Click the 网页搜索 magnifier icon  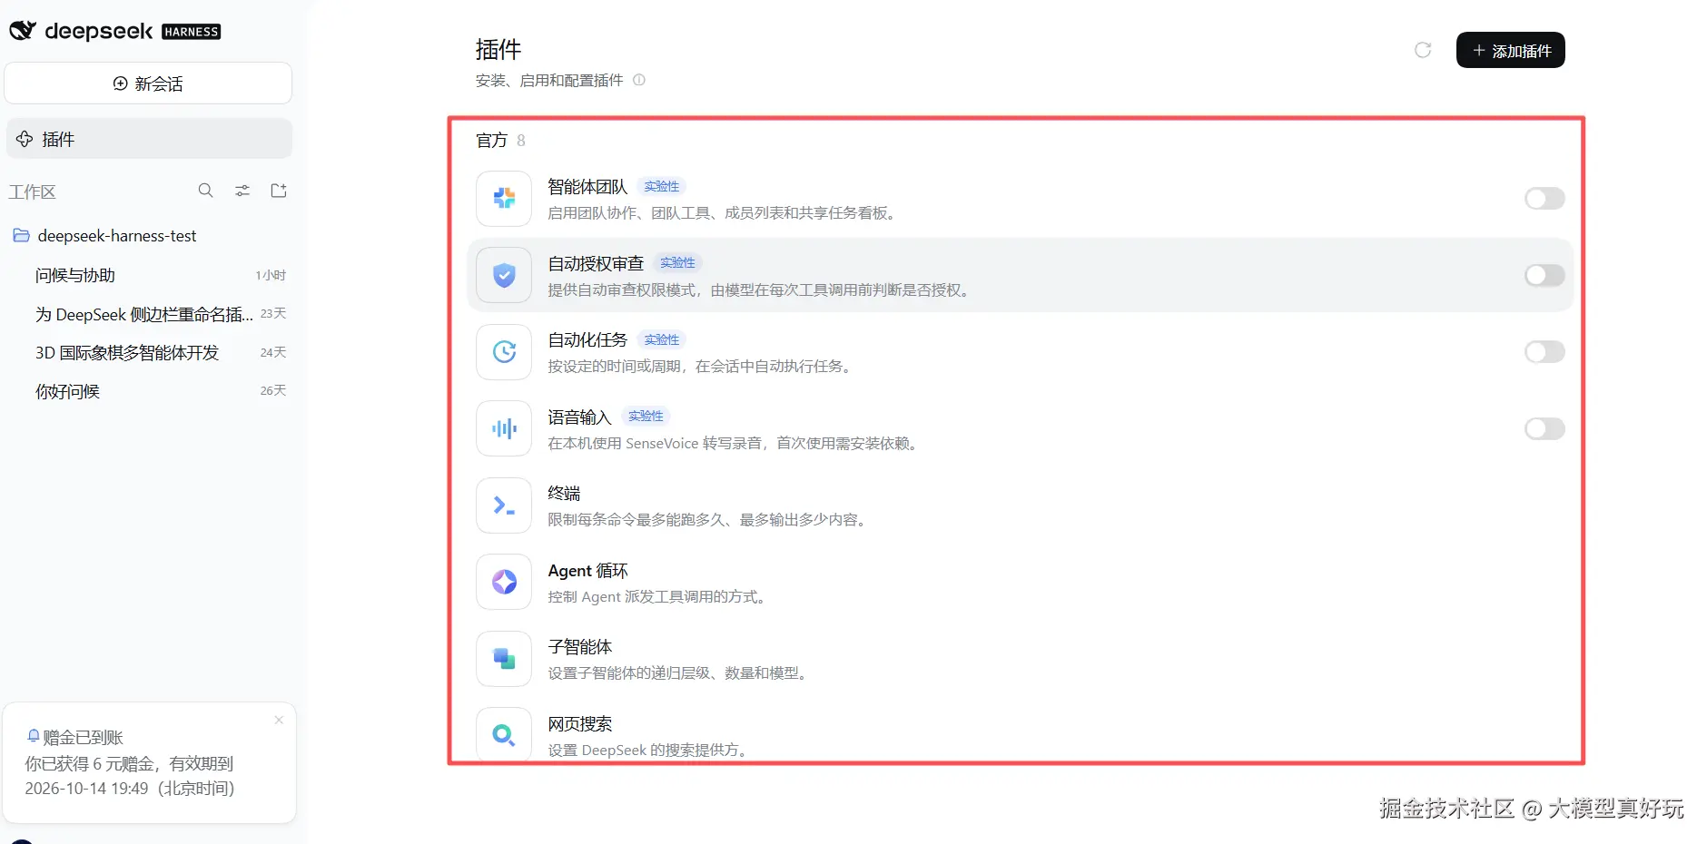point(504,734)
